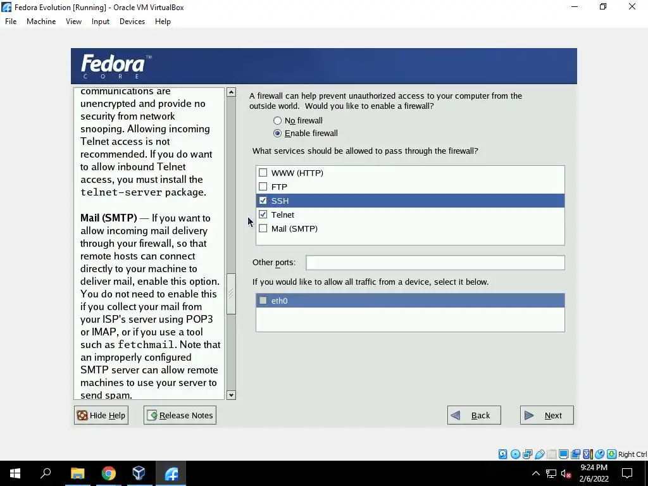Open the File menu
The width and height of the screenshot is (648, 486).
[x=11, y=22]
